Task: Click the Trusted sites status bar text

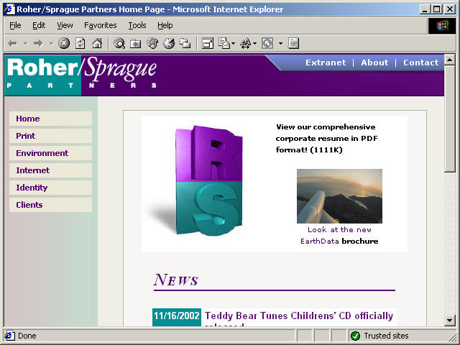Action: pos(386,336)
